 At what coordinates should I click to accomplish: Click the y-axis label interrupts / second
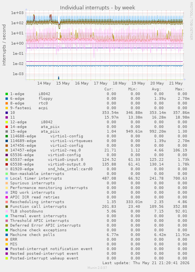pyautogui.click(x=4, y=45)
